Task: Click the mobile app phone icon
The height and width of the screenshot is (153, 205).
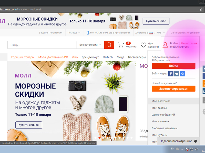Action: pyautogui.click(x=88, y=33)
